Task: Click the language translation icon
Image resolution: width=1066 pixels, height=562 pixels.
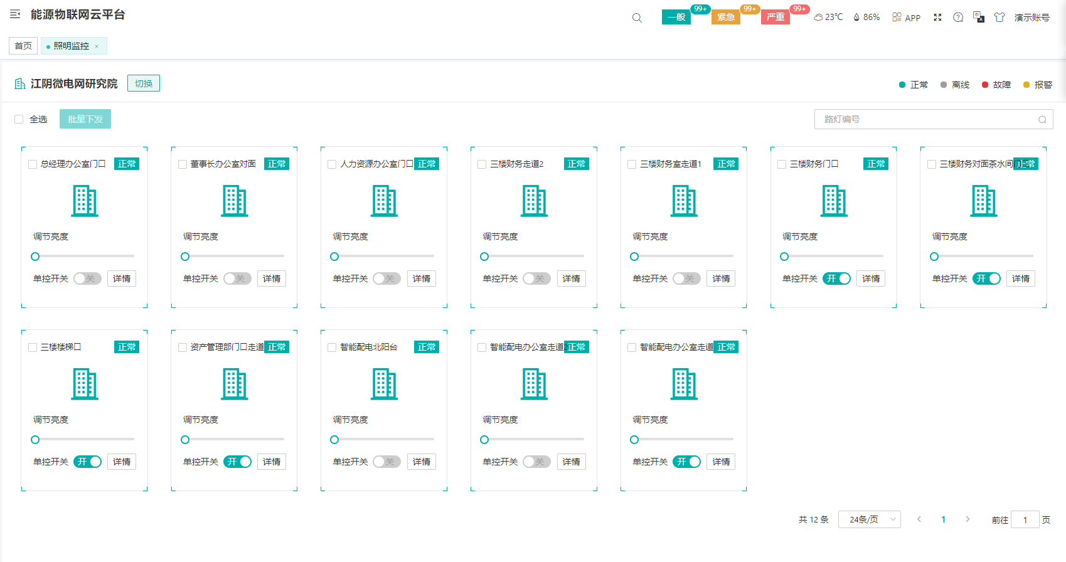Action: point(978,17)
